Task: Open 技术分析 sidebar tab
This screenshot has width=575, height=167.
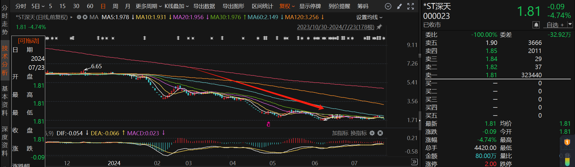Action: (5, 60)
